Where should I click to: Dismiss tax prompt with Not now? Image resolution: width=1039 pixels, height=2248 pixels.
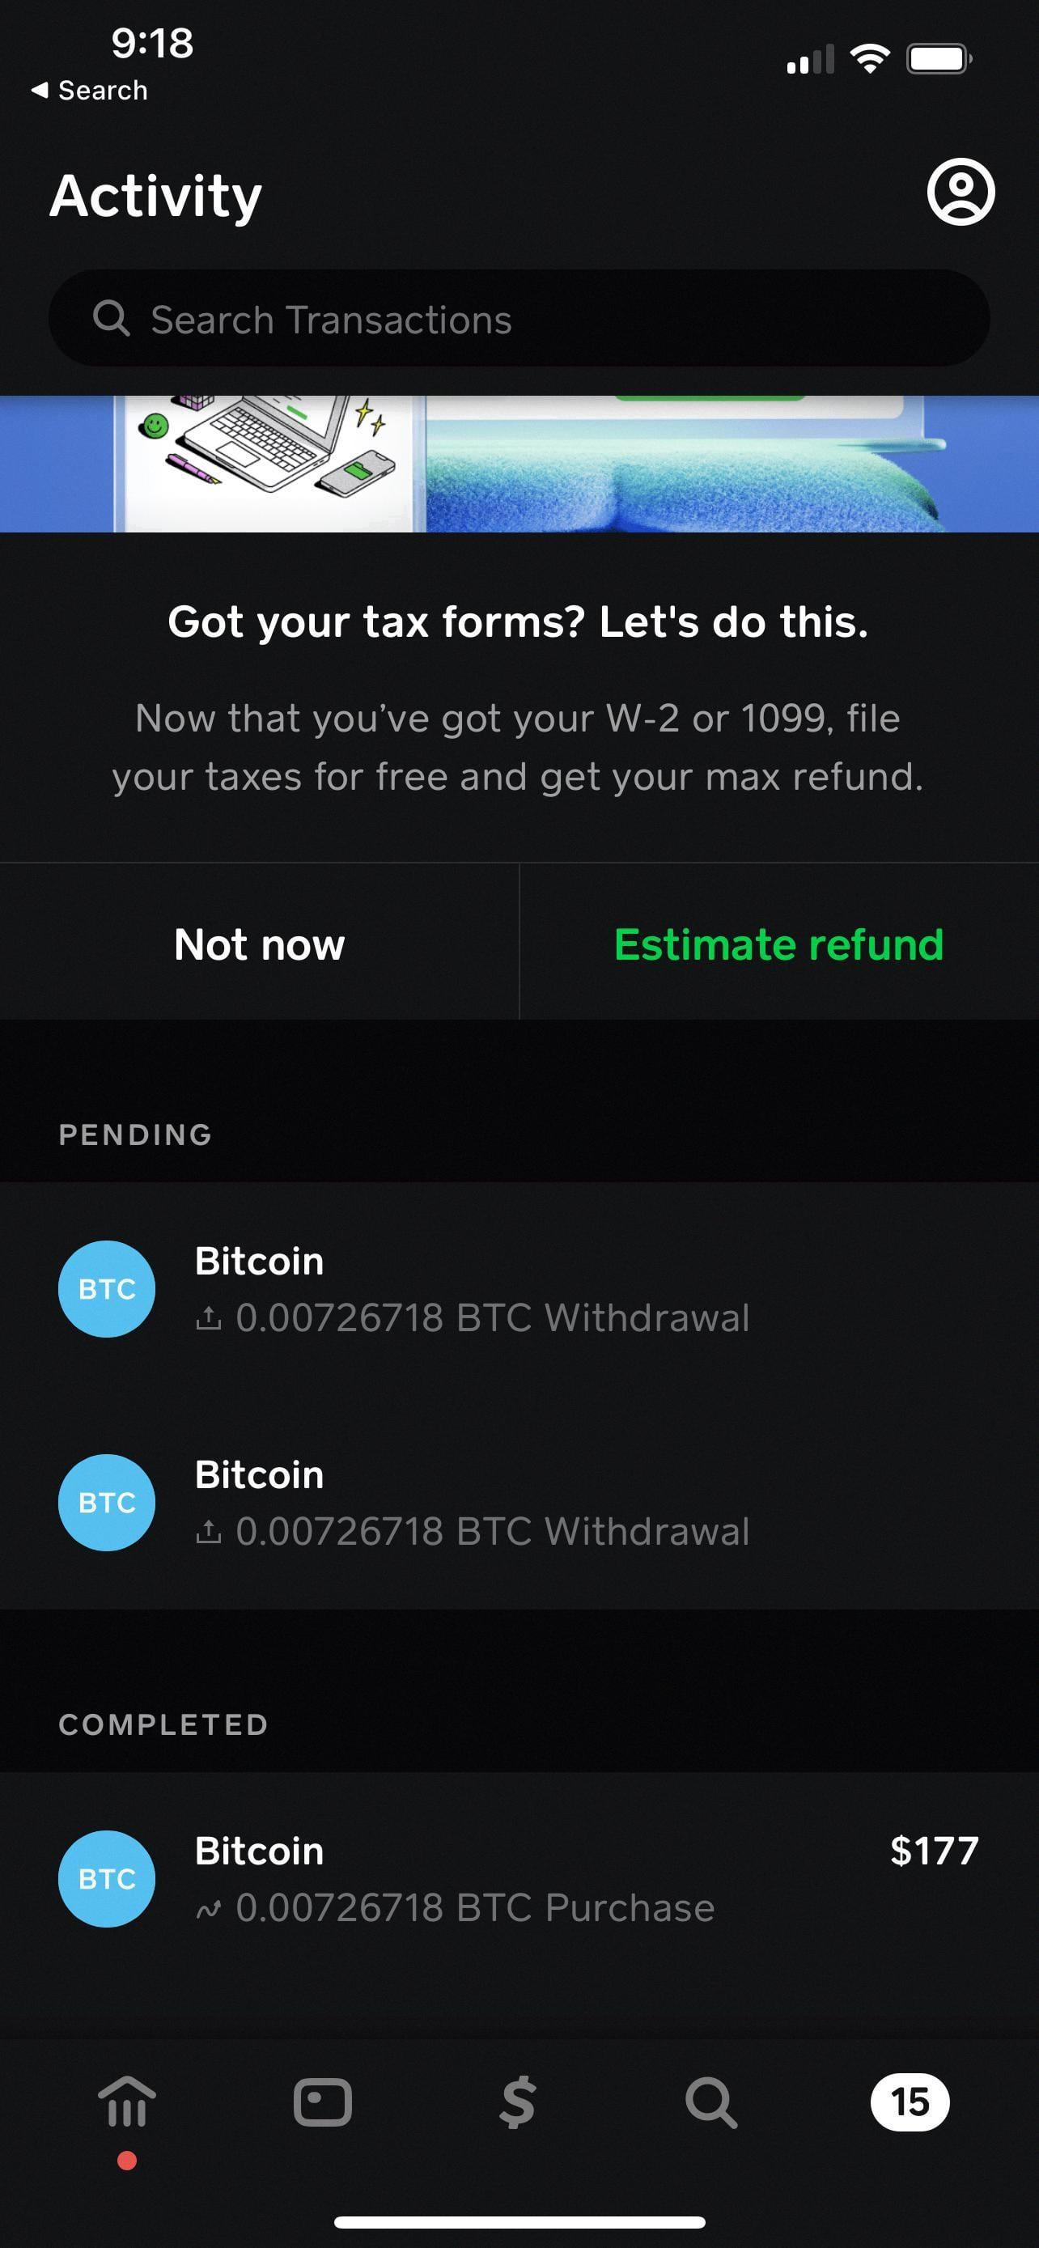[259, 944]
